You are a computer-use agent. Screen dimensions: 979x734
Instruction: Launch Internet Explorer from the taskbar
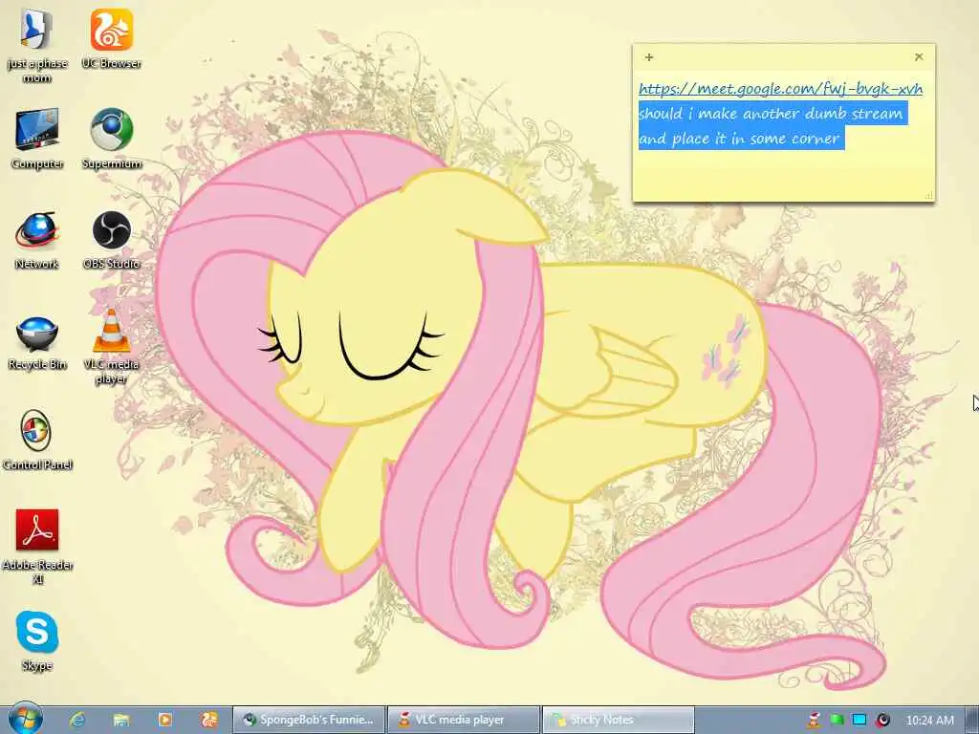tap(77, 720)
